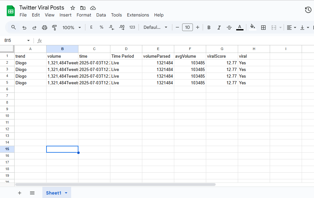Image resolution: width=314 pixels, height=198 pixels.
Task: Select column A header
Action: point(30,49)
